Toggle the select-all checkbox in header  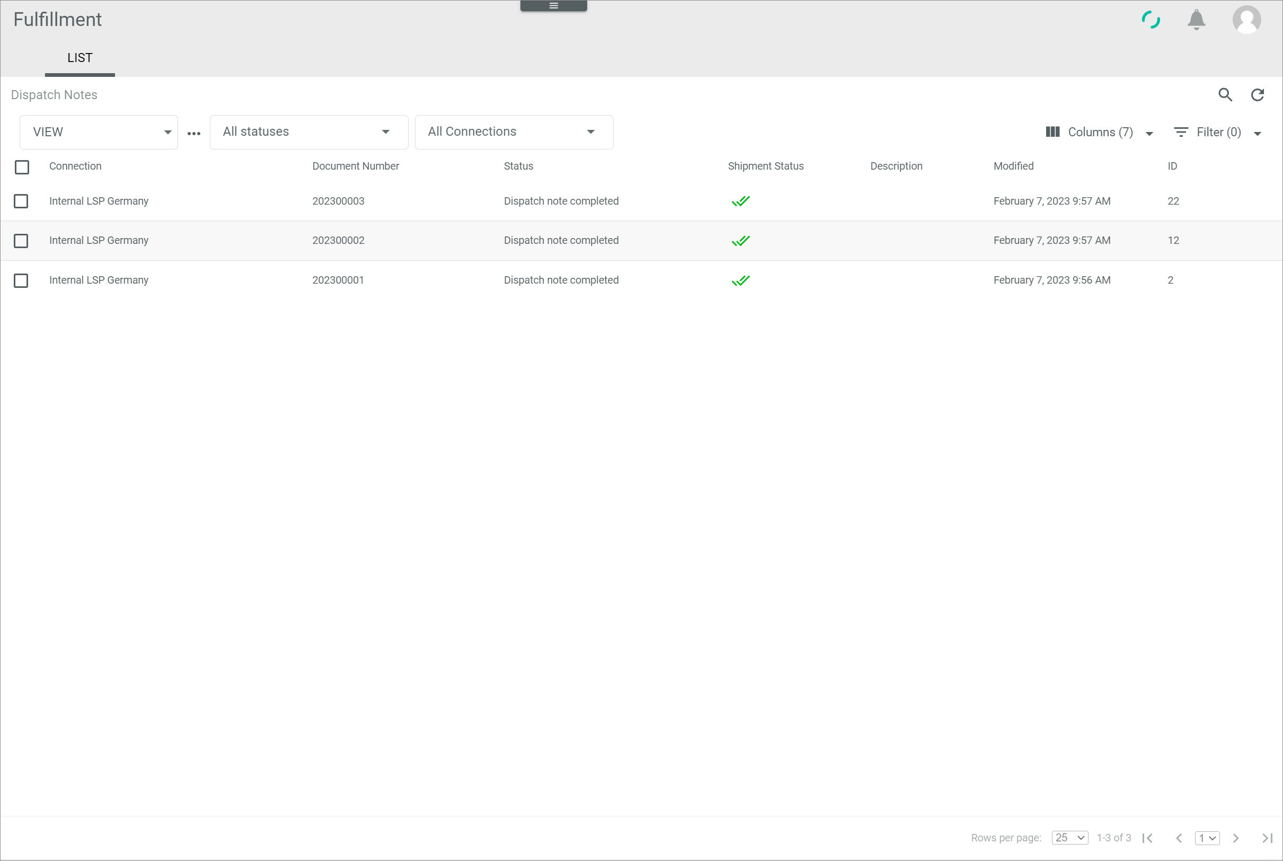(22, 167)
